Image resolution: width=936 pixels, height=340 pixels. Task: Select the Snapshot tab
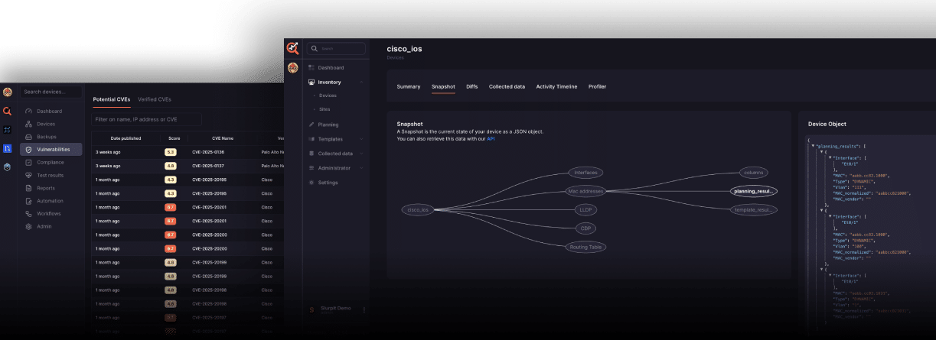(443, 86)
